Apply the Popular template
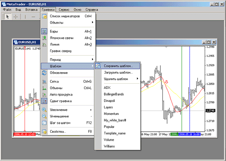The height and width of the screenshot is (161, 226). point(118,127)
